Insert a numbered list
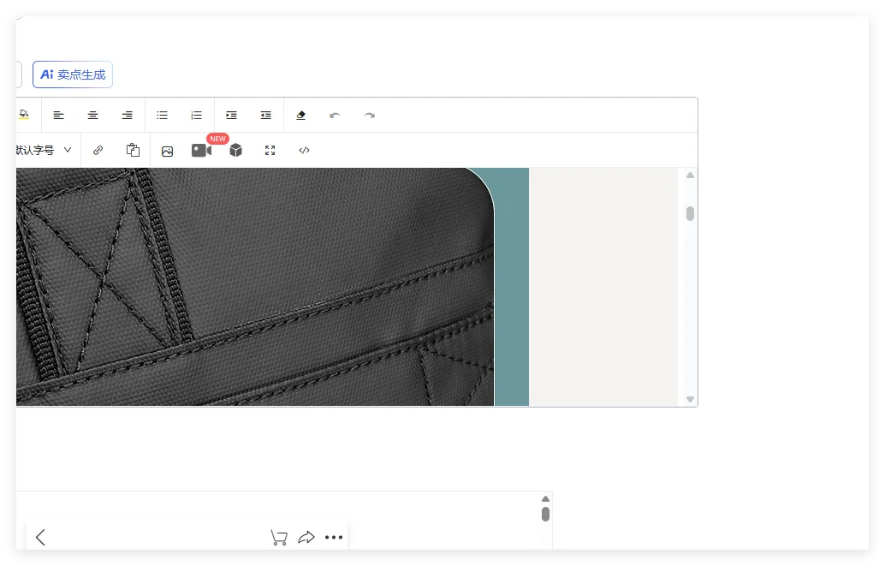The width and height of the screenshot is (885, 566). tap(196, 116)
